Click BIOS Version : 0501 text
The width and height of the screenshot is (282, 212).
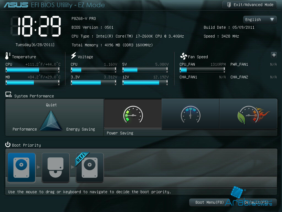[x=93, y=27]
